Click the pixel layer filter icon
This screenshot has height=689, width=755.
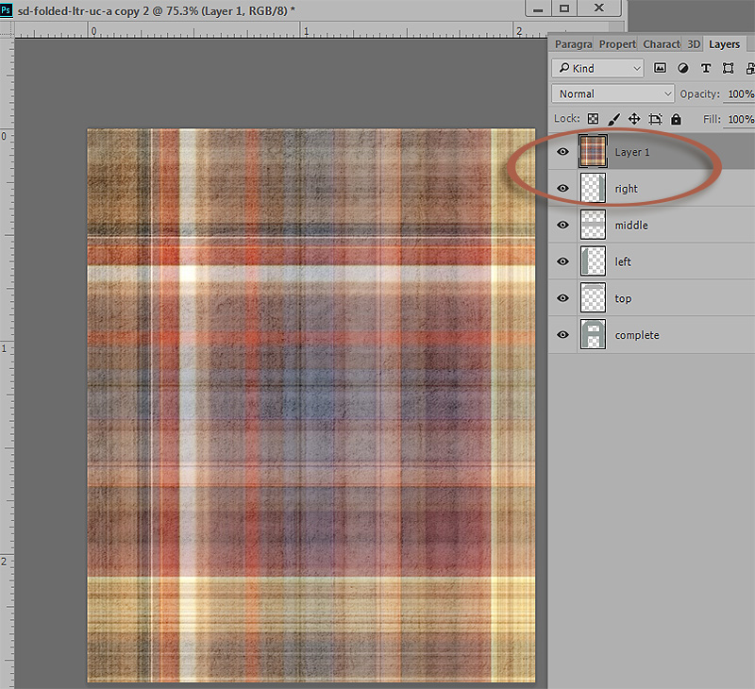[660, 68]
